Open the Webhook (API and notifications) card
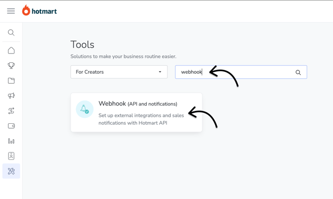This screenshot has width=333, height=199. (136, 112)
